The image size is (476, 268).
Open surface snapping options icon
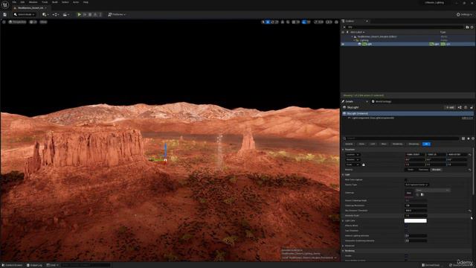(x=288, y=22)
